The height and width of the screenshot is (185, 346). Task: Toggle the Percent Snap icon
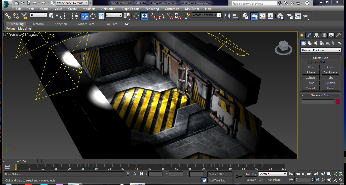[170, 16]
